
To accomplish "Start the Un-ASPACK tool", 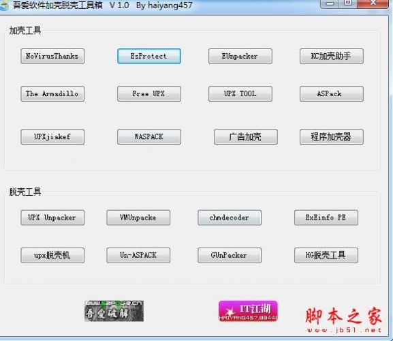I will 138,256.
